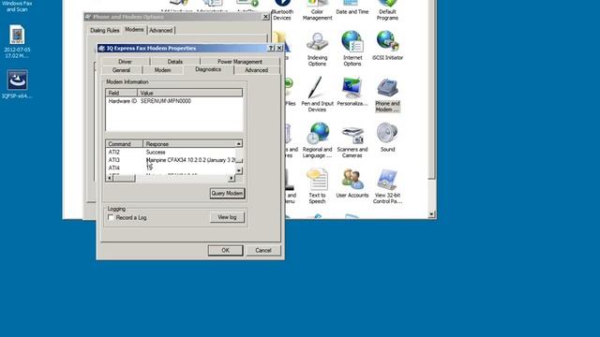
Task: Close the Phone and Modem Options window
Action: 265,17
